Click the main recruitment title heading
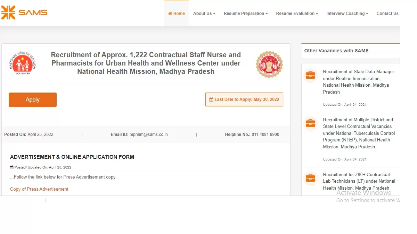The height and width of the screenshot is (234, 417). (146, 63)
